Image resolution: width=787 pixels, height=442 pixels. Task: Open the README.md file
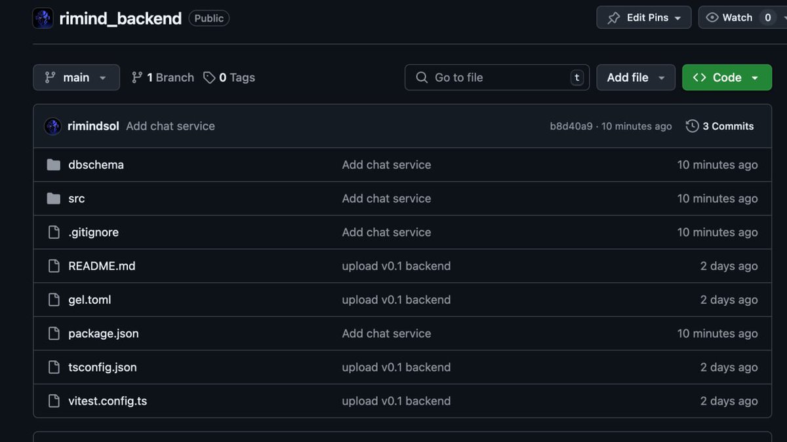pos(102,266)
